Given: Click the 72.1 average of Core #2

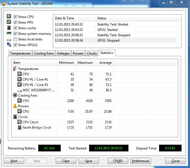Looking at the screenshot, I should (x=108, y=85).
